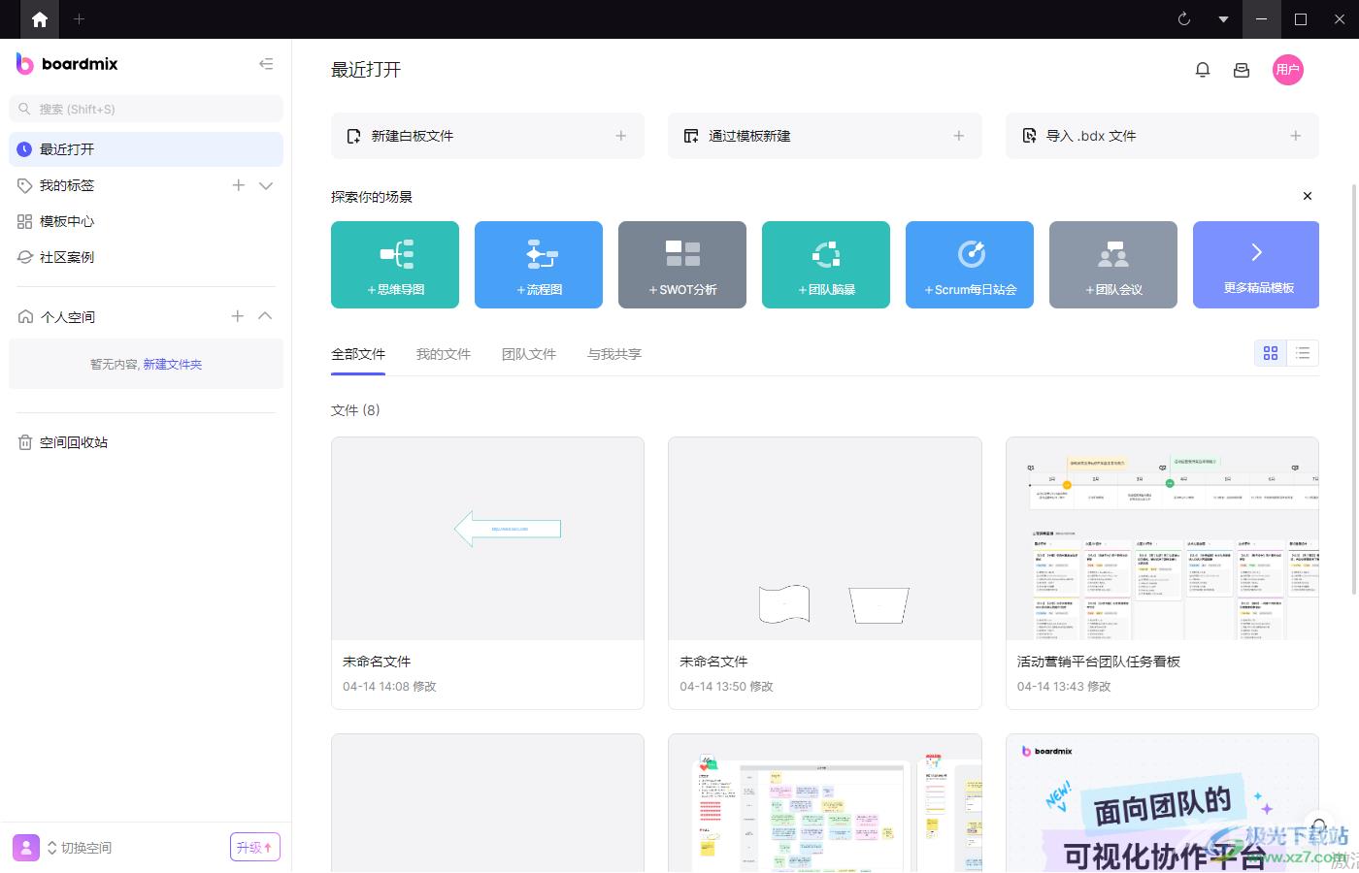Select list view toggle

(1303, 353)
